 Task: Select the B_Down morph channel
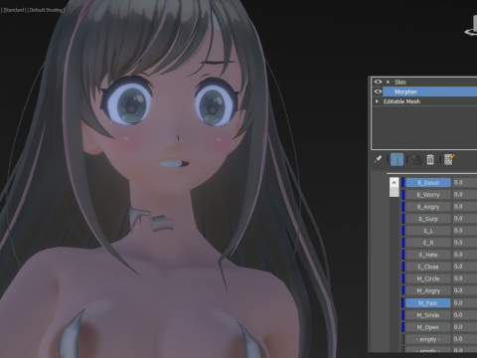428,183
